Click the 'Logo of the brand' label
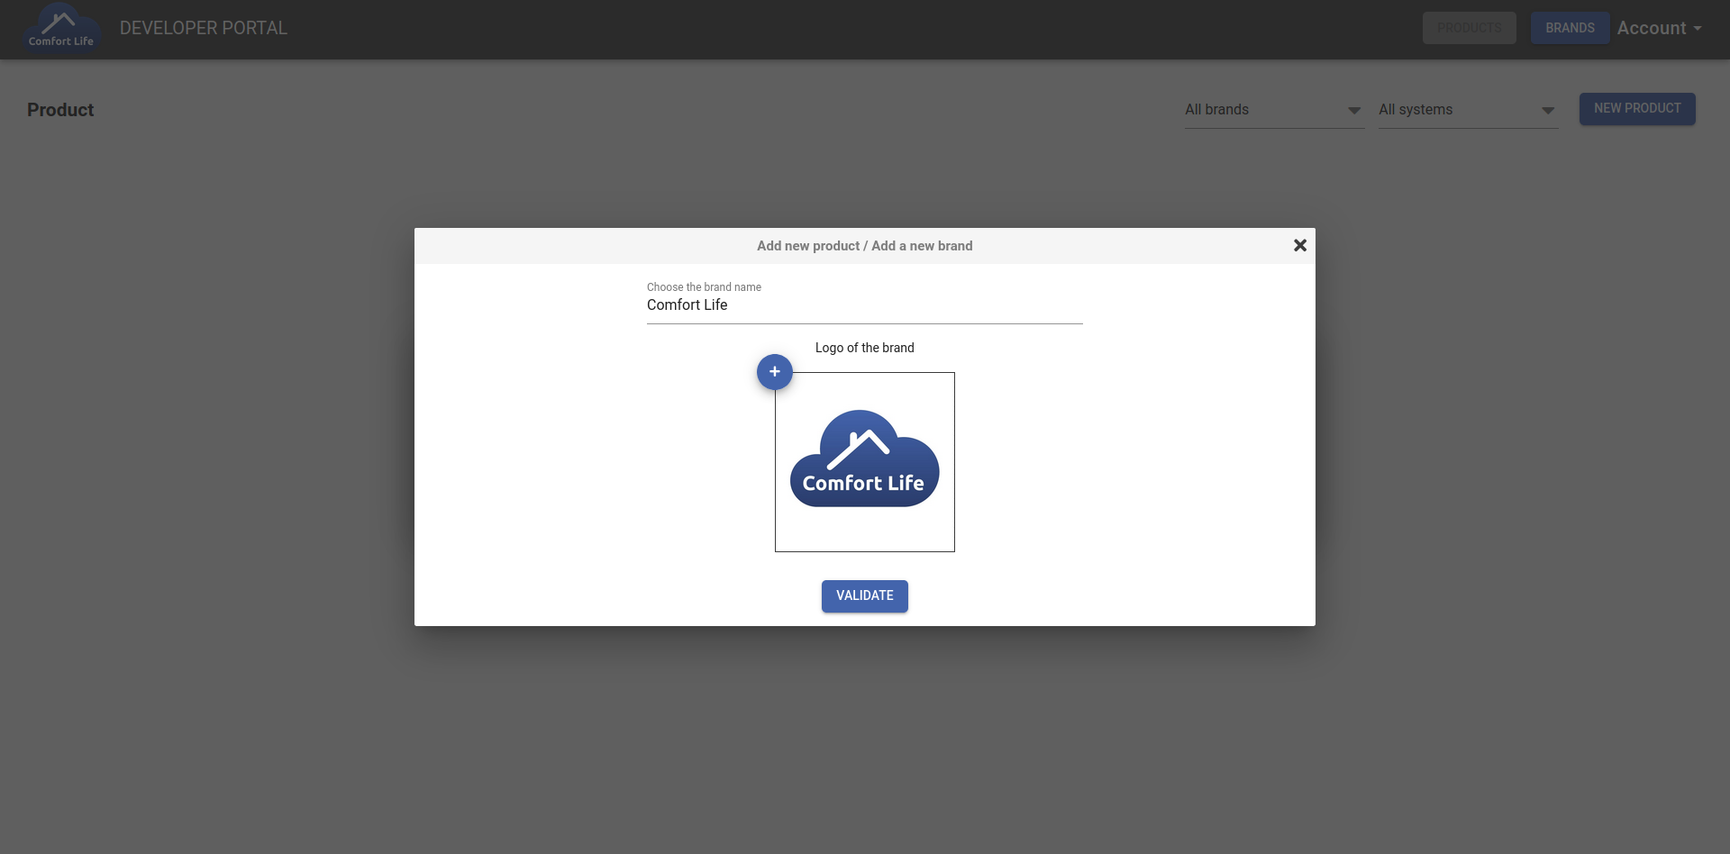1730x854 pixels. [x=864, y=348]
